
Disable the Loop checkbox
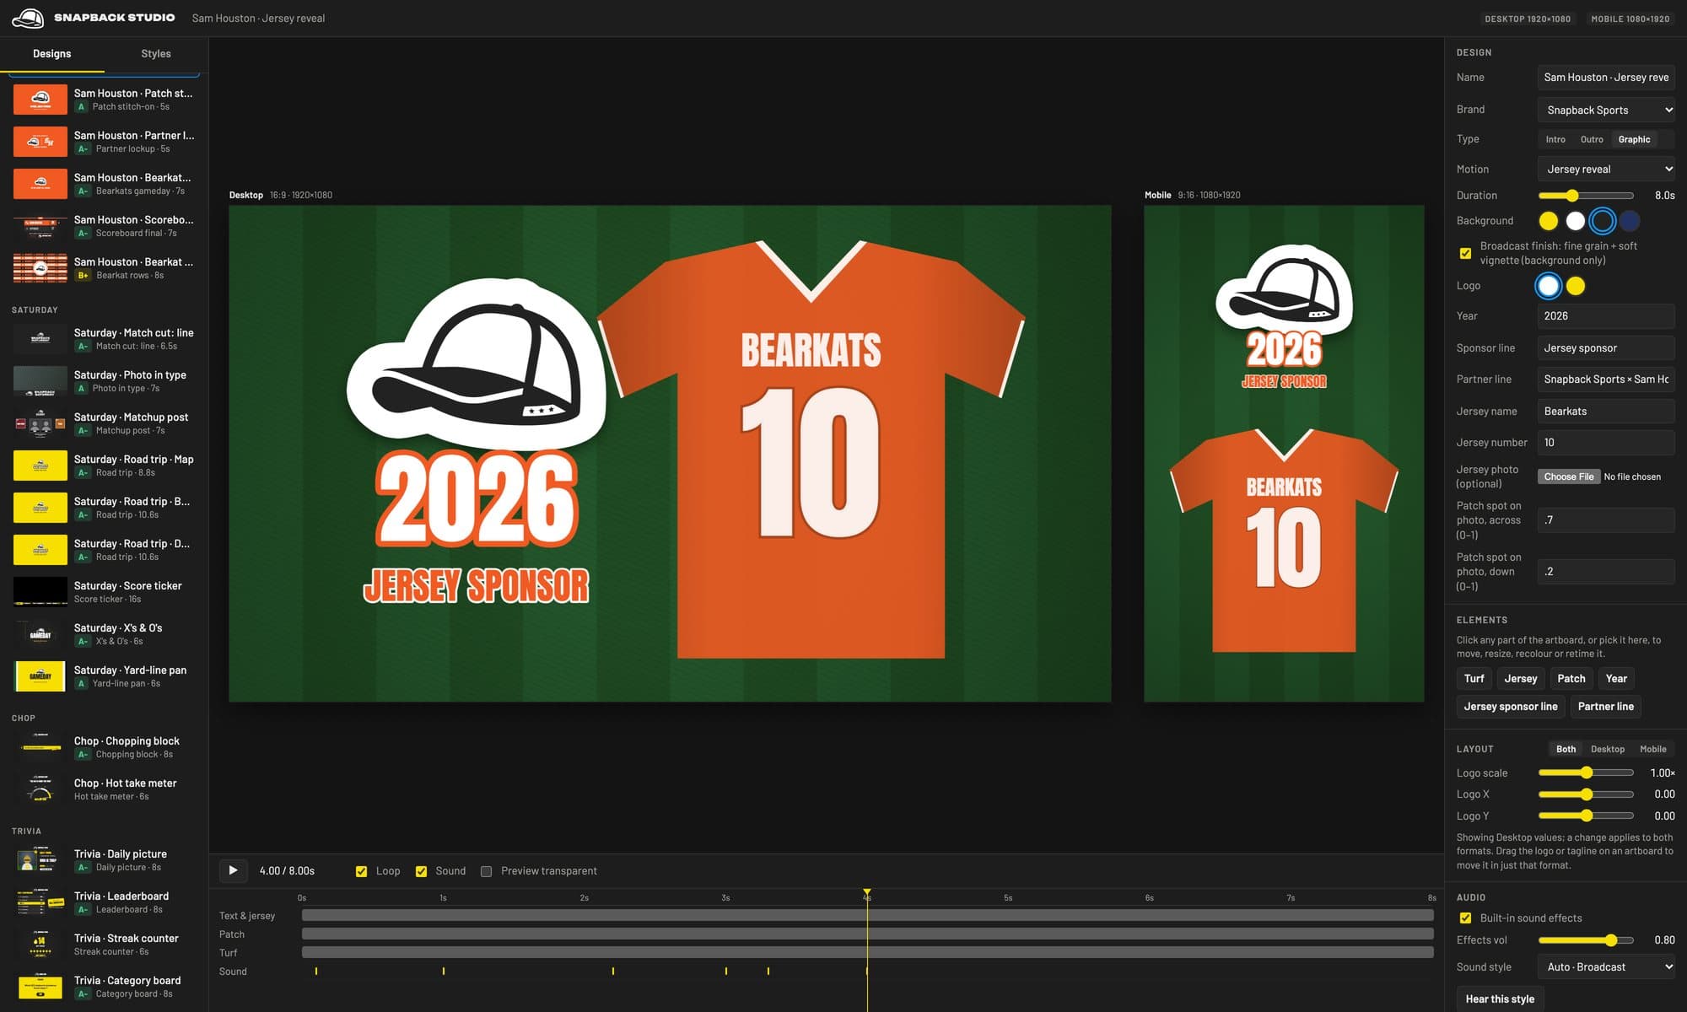tap(361, 871)
